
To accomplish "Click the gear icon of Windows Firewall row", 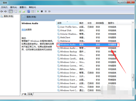I will (58, 87).
